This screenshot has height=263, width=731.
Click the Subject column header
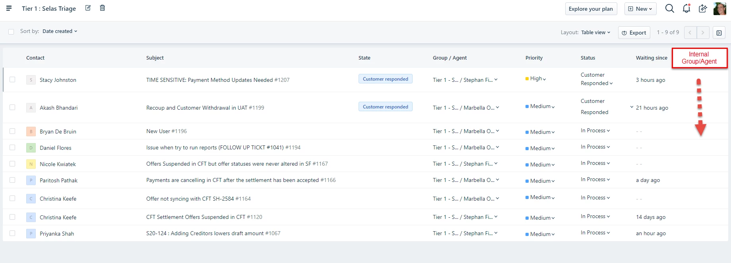[155, 58]
